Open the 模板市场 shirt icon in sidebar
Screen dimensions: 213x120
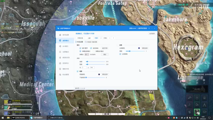(x=60, y=69)
